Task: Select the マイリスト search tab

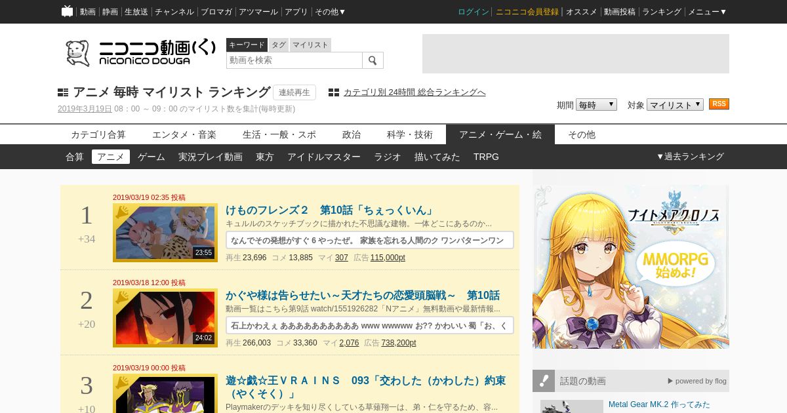Action: click(x=310, y=45)
